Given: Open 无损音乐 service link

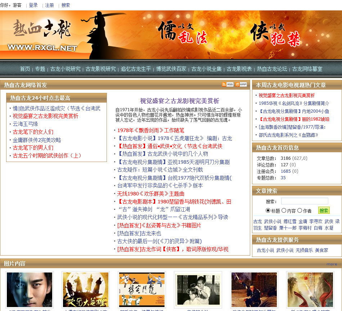Looking at the screenshot, I should [x=304, y=250].
